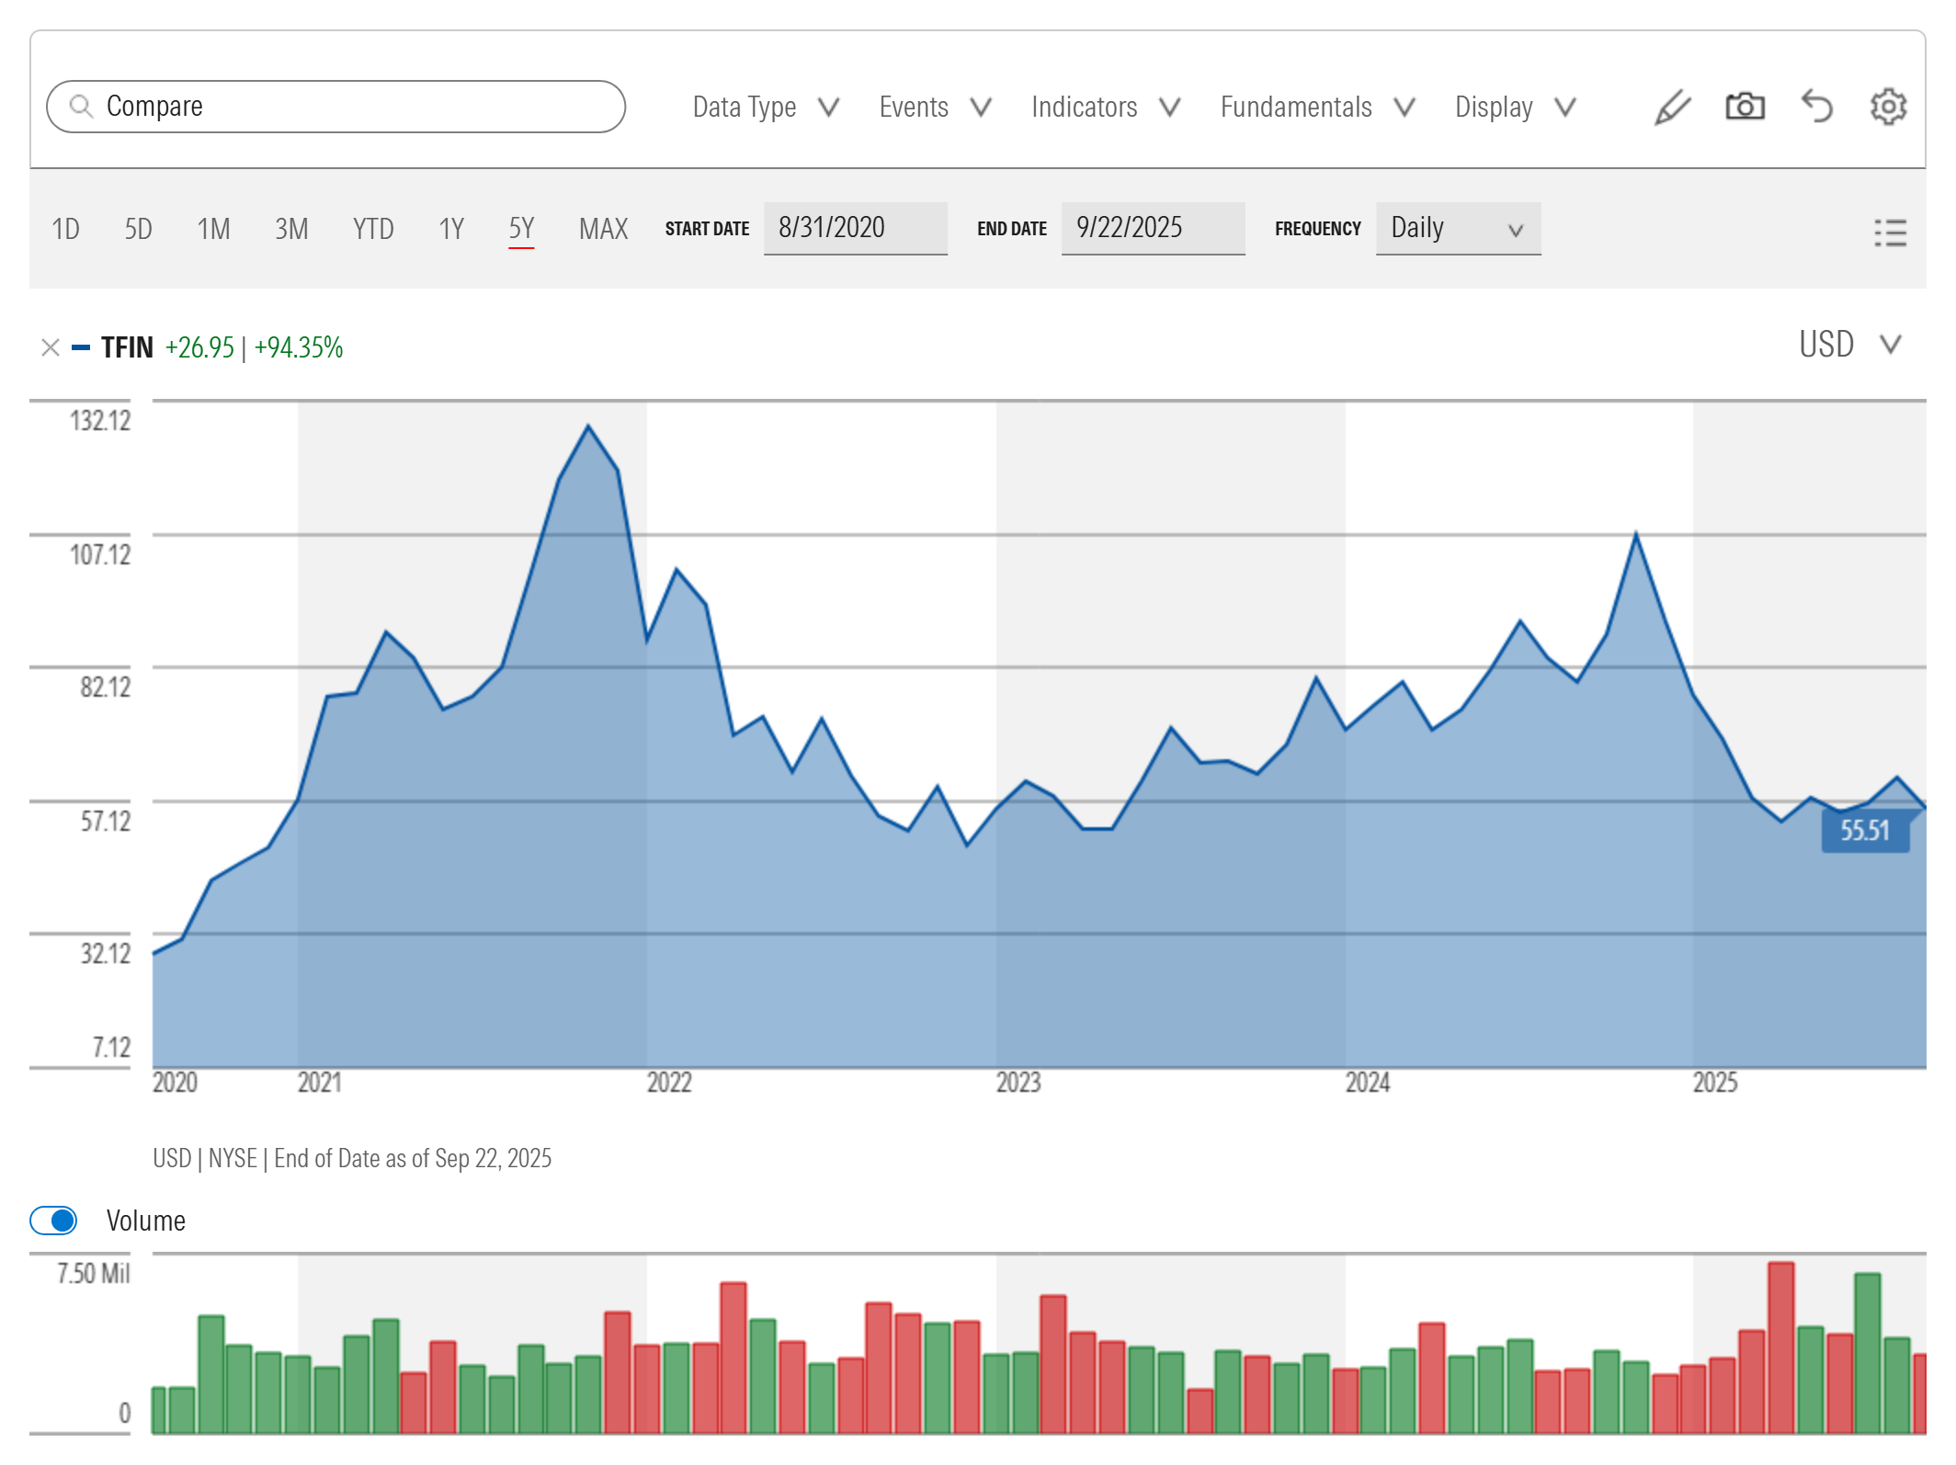The width and height of the screenshot is (1956, 1465).
Task: Click the list view icon
Action: (x=1890, y=232)
